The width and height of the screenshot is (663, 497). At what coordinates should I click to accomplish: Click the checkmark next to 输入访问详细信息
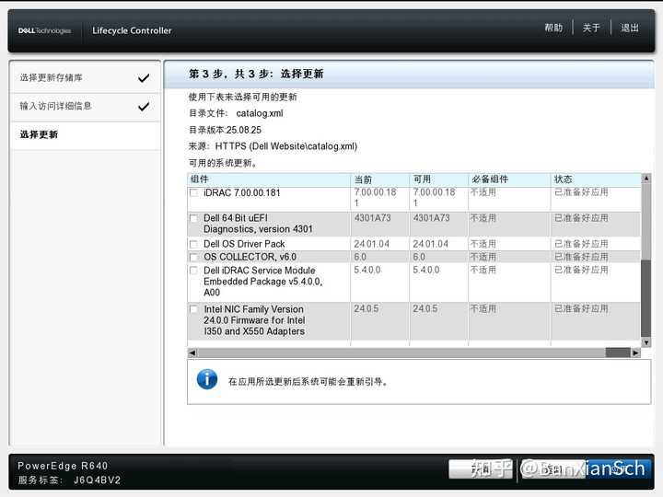click(x=144, y=106)
